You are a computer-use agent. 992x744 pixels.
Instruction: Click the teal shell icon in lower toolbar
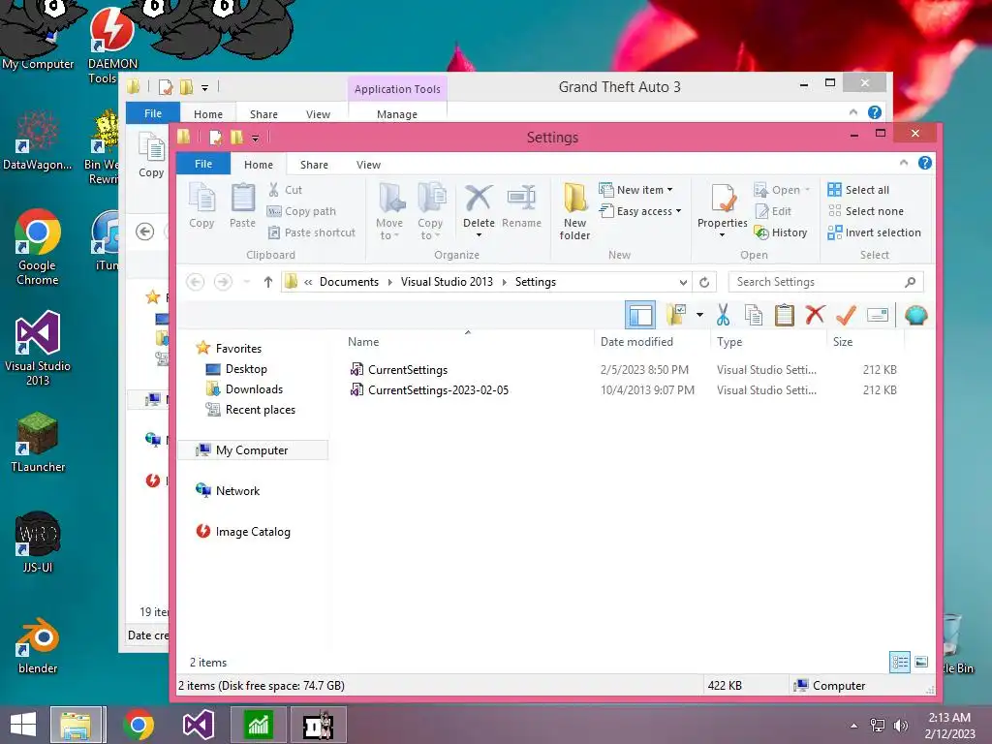pyautogui.click(x=915, y=315)
